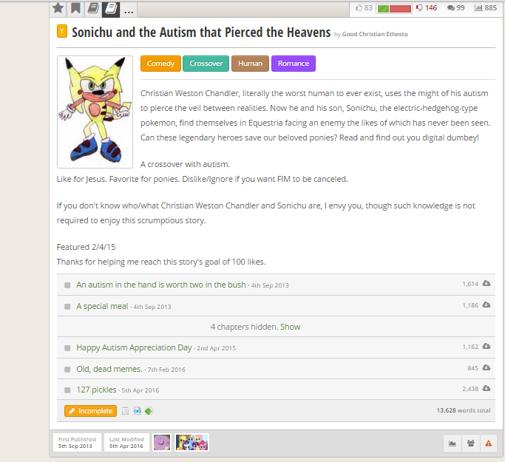Click the First Published 5th Sep 2013 box
505x462 pixels.
(x=77, y=443)
